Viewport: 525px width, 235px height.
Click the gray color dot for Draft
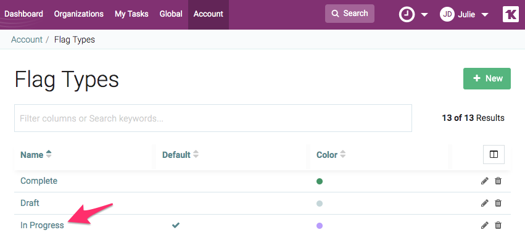[x=320, y=204]
